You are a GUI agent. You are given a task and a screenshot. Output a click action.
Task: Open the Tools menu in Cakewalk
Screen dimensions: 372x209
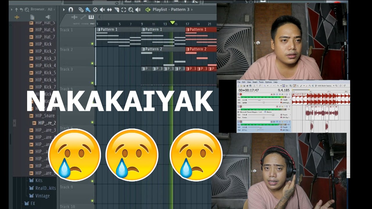click(x=261, y=82)
